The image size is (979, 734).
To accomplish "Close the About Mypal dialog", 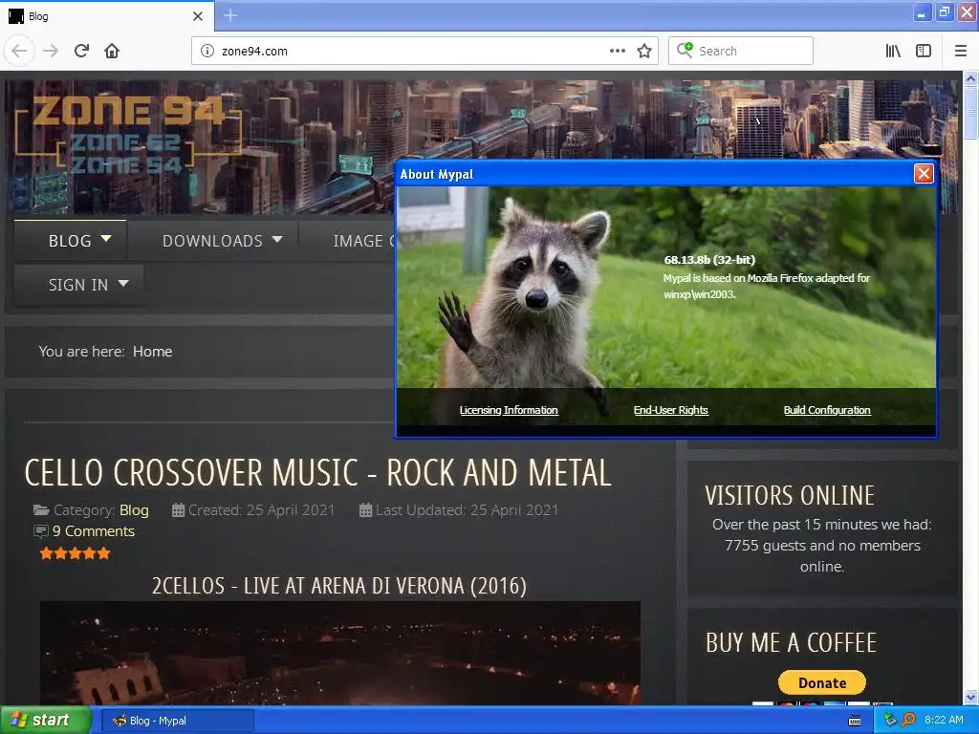I will 924,174.
